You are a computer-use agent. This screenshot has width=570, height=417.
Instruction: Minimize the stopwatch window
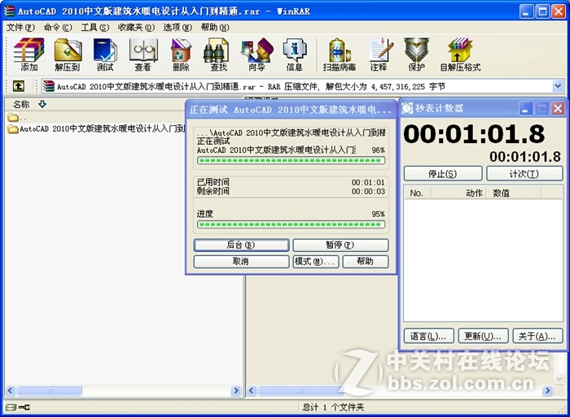click(525, 108)
